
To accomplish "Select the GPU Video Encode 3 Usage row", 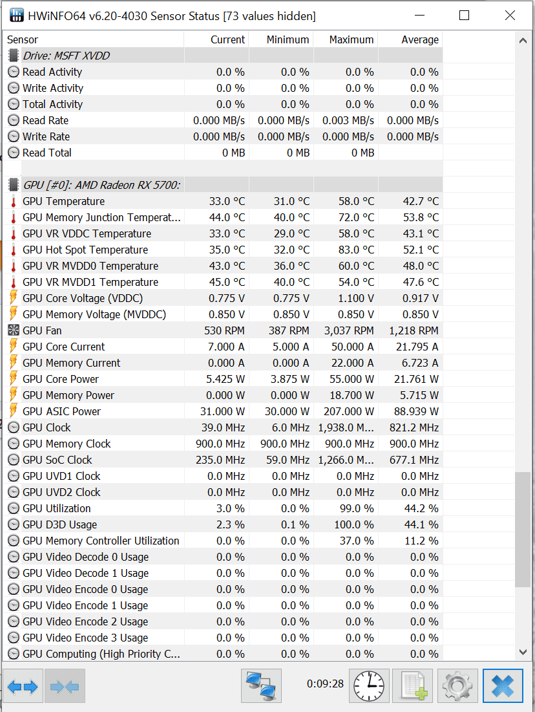I will [x=223, y=638].
